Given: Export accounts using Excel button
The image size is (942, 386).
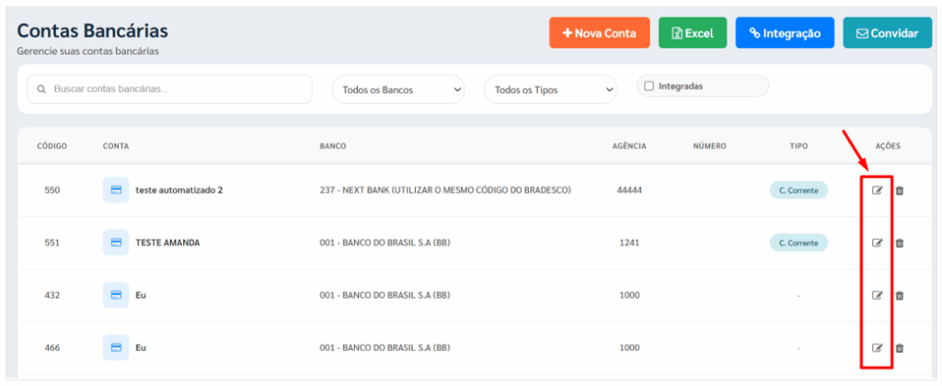Looking at the screenshot, I should (x=692, y=33).
